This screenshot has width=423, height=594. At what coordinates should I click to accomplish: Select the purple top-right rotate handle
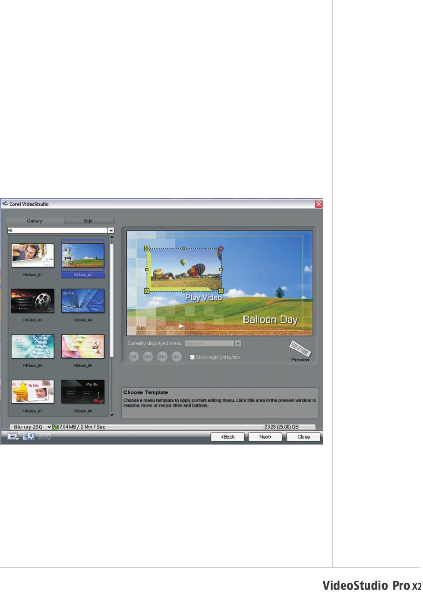point(221,248)
